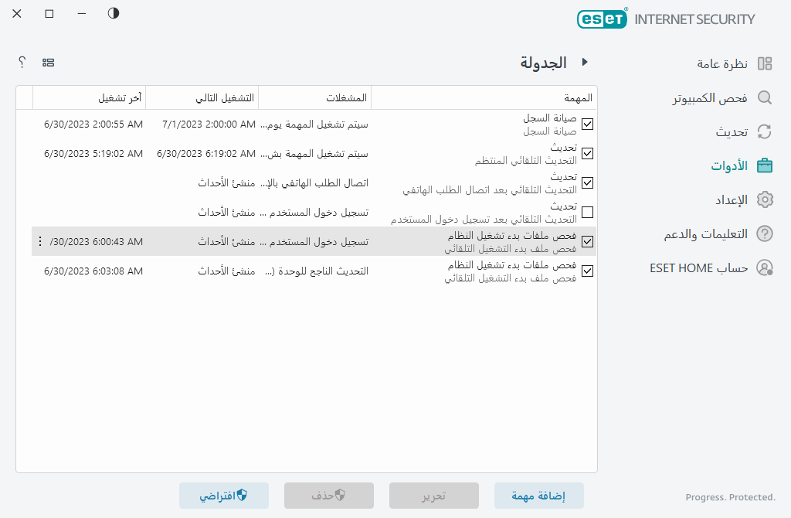791x518 pixels.
Task: Open the three-dot menu on the highlighted task
Action: (40, 241)
